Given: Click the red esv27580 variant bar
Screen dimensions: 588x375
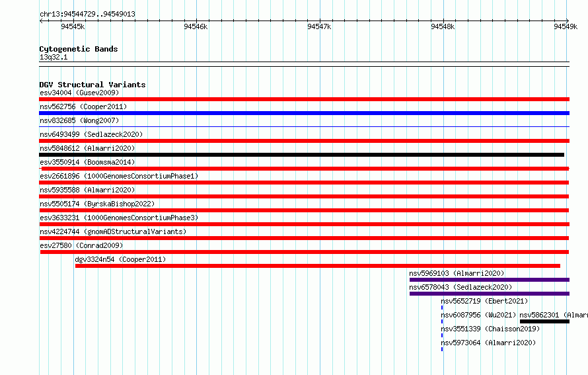Looking at the screenshot, I should pos(305,252).
